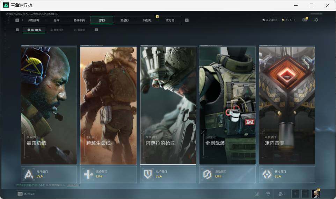This screenshot has height=199, width=336.
Task: Click the 研发部门 LV.4 panel
Action: 287,174
